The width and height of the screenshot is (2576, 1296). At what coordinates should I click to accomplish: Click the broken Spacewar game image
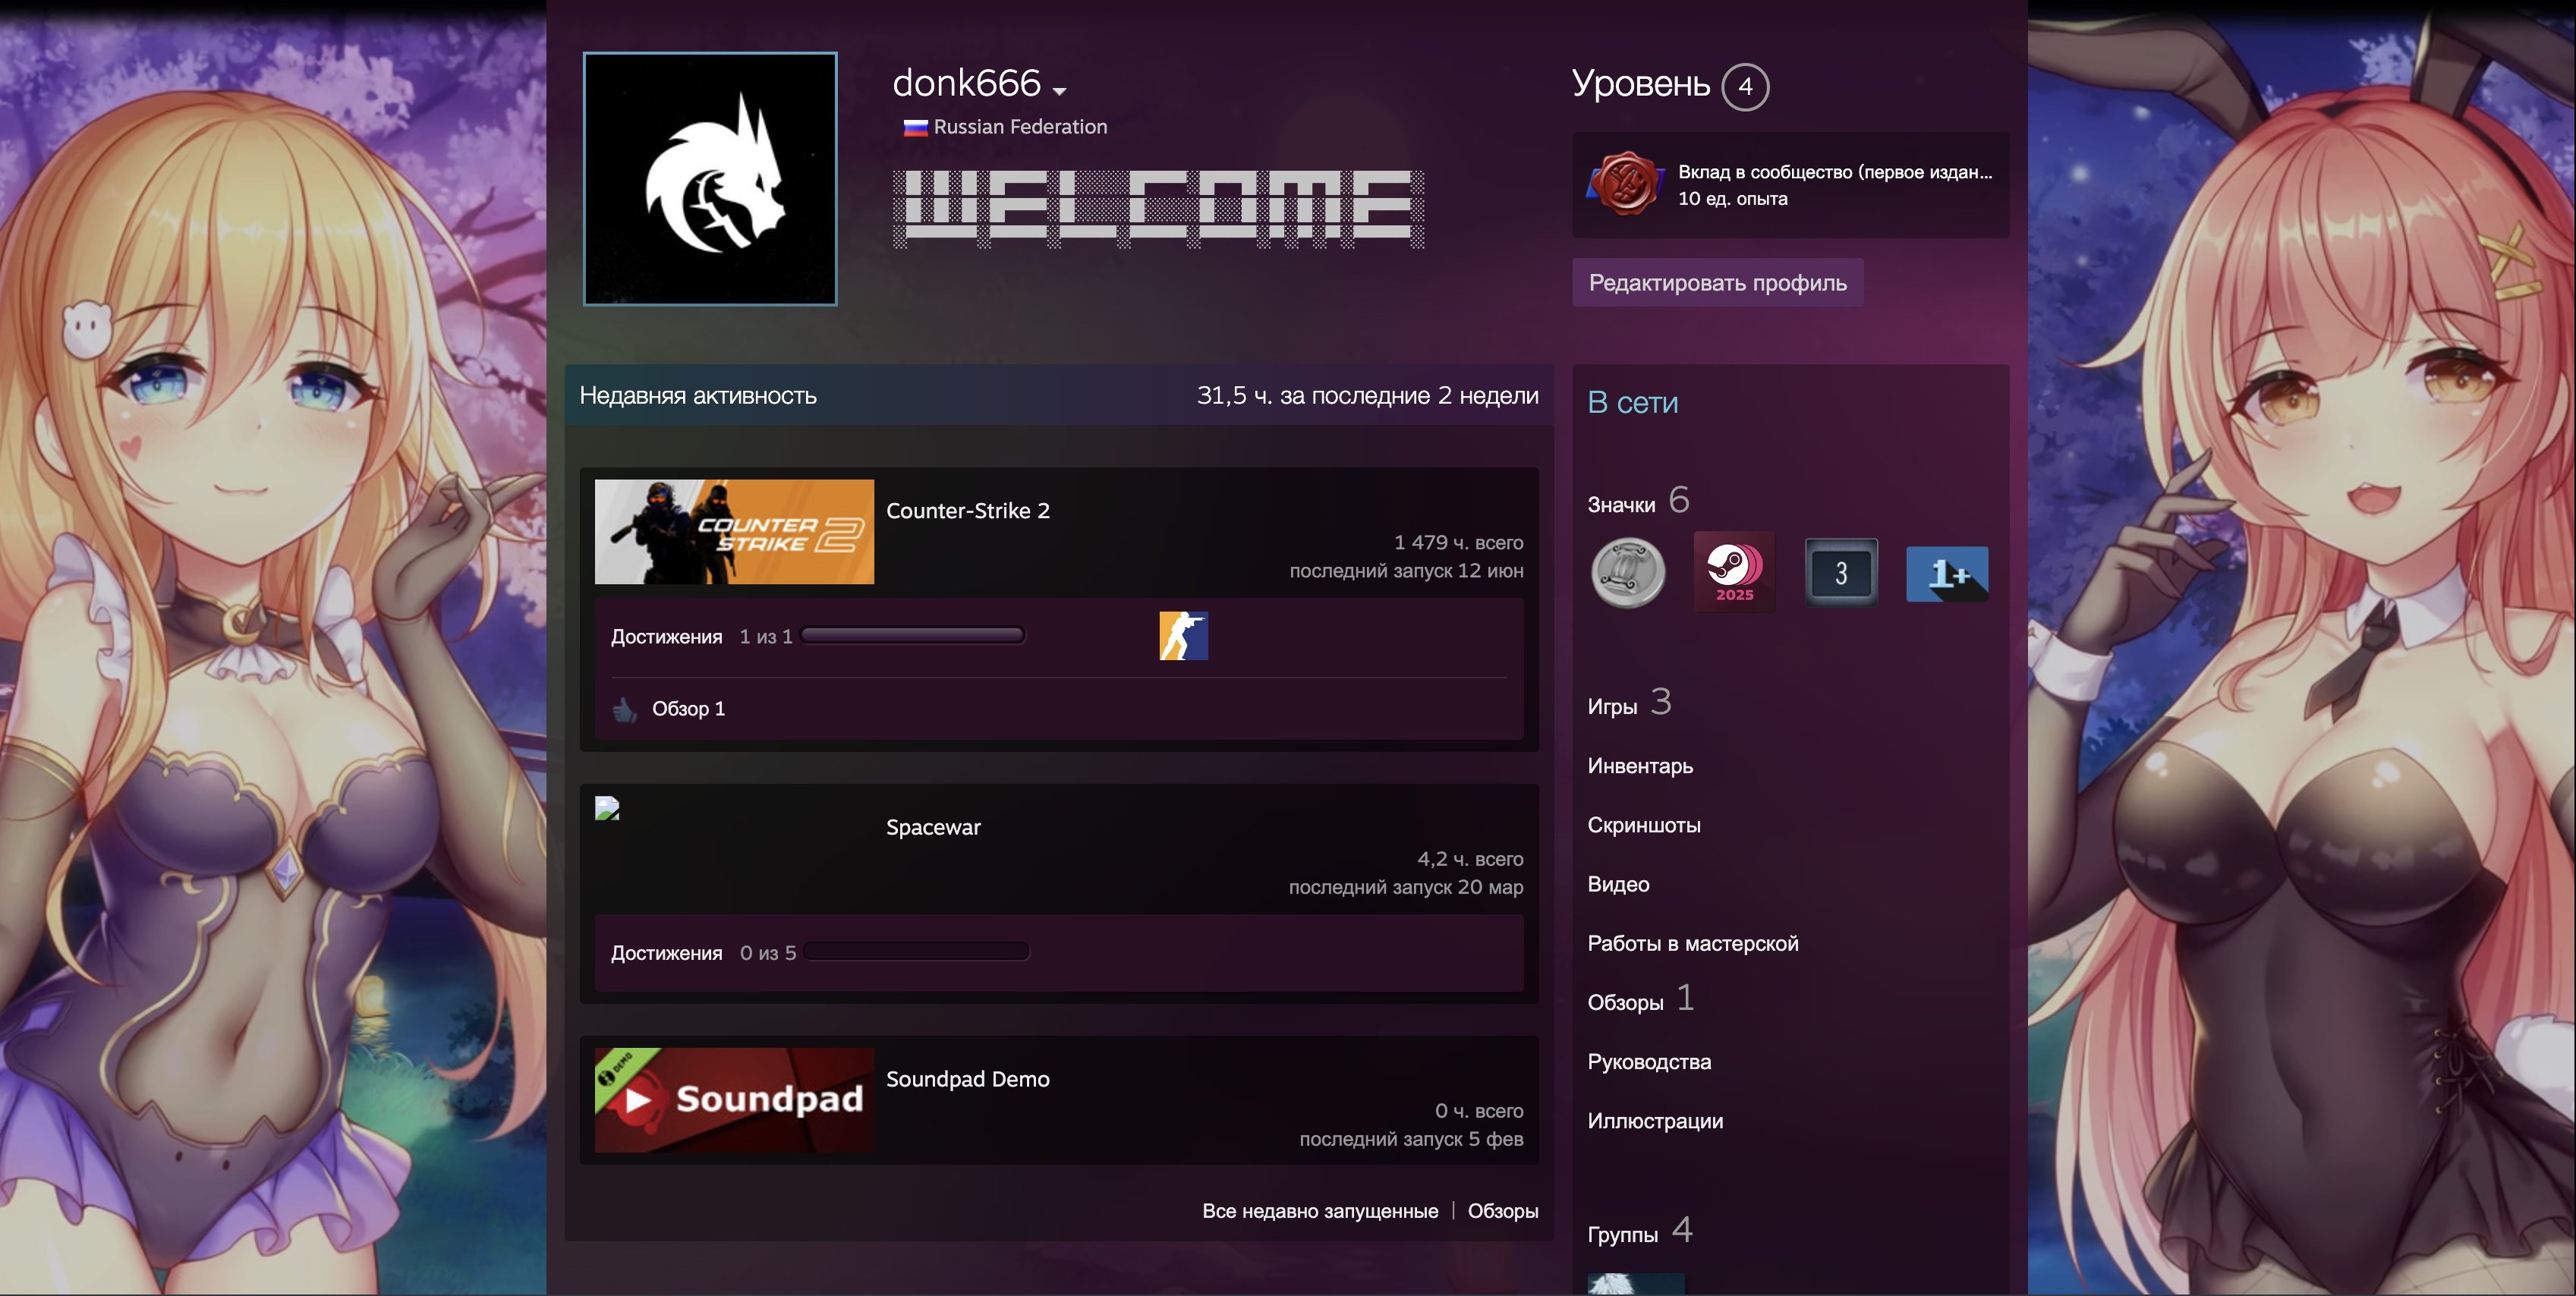tap(608, 808)
